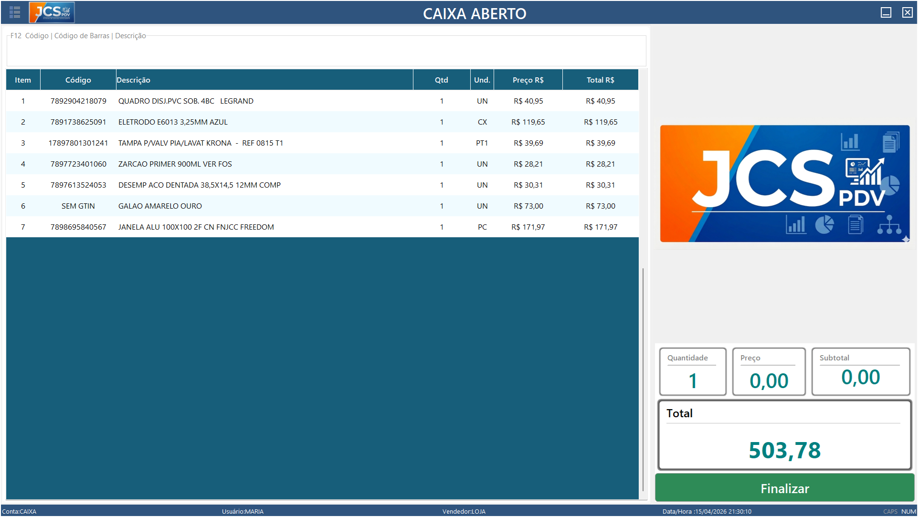
Task: Click the close window icon
Action: pos(907,13)
